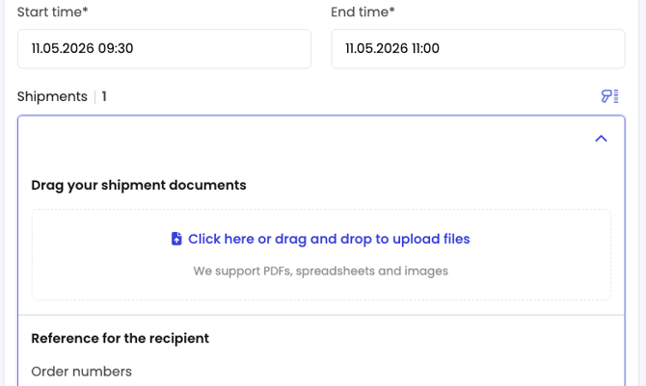Focus the End time input field
Image resolution: width=646 pixels, height=386 pixels.
coord(478,48)
